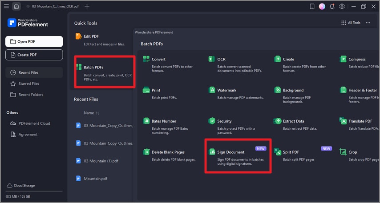Open the settings gear icon
This screenshot has height=203, width=380.
coord(342,7)
